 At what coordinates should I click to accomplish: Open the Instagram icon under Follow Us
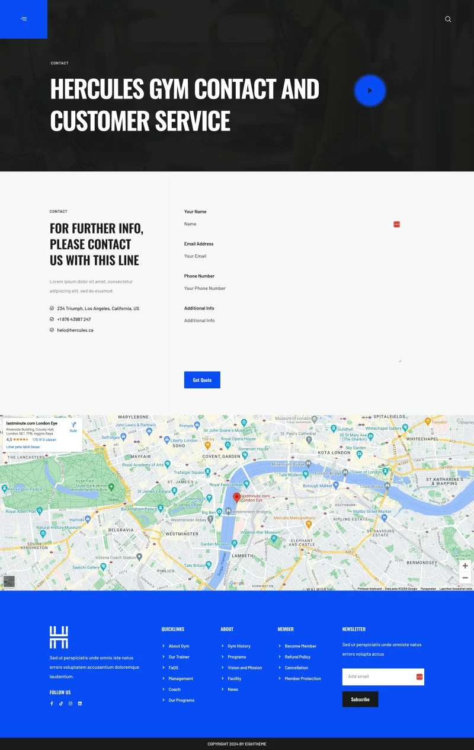coord(71,703)
